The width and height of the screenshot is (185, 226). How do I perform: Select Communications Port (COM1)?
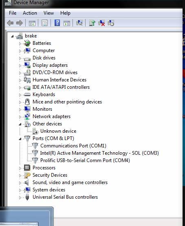tap(73, 145)
